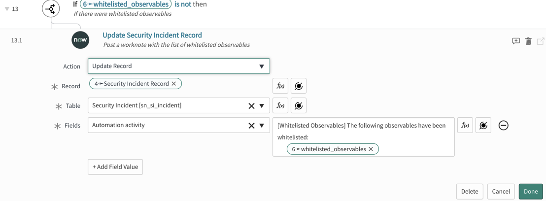The image size is (546, 201).
Task: Click the Update Security Incident Record title
Action: click(x=152, y=35)
